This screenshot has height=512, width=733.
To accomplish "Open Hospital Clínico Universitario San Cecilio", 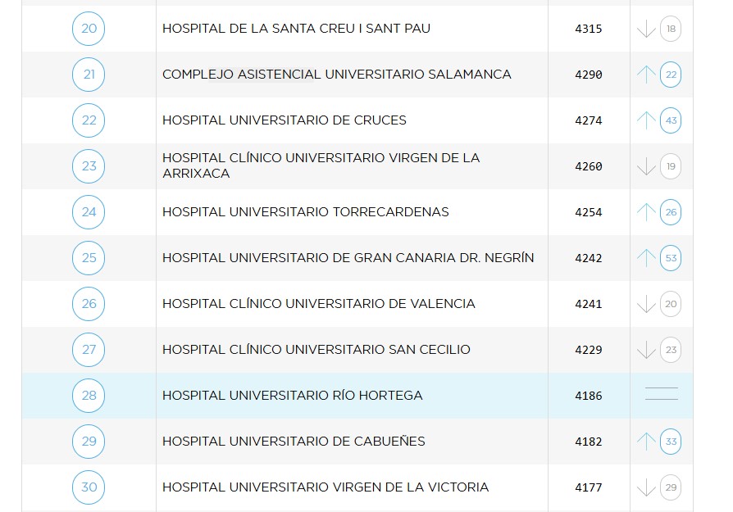I will (316, 350).
